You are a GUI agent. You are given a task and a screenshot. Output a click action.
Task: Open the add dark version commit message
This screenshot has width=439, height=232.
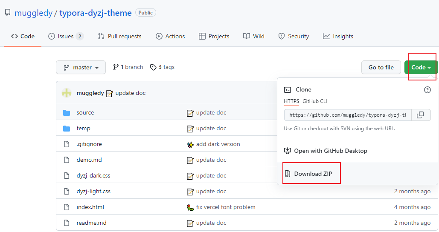218,144
